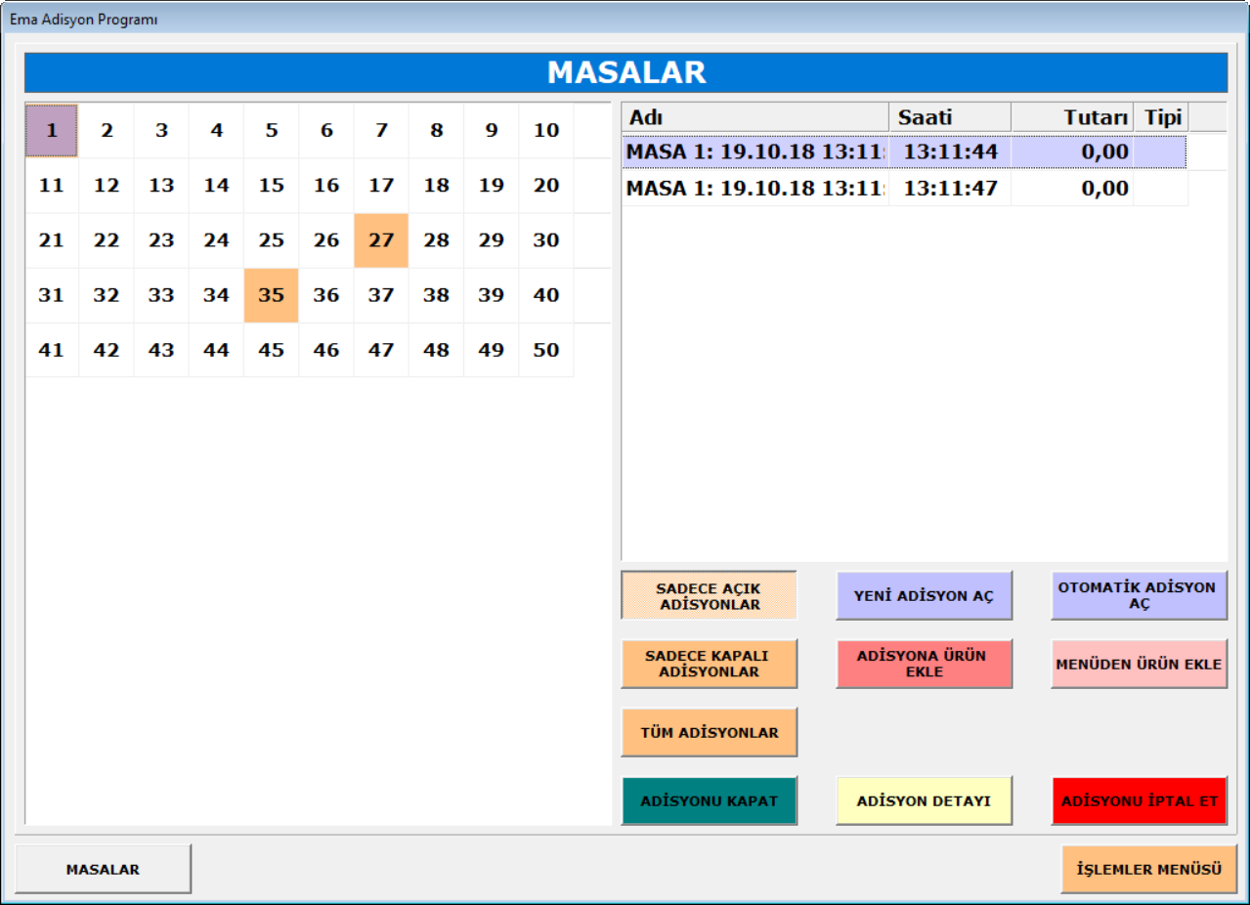Open the İŞLEMLER MENÜSÜ
Screen dimensions: 1250x905
(1148, 870)
